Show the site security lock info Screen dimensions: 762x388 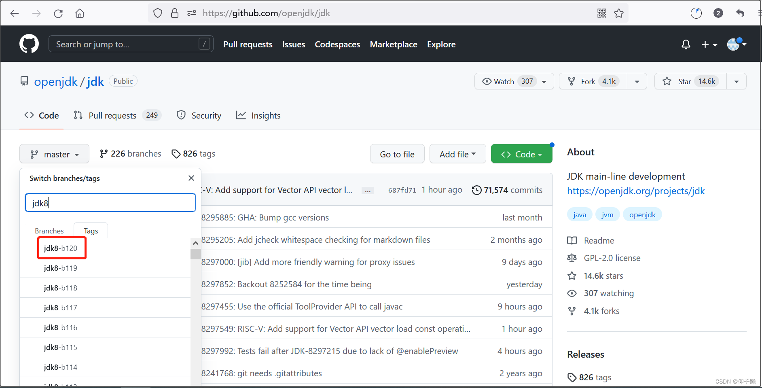click(x=175, y=13)
